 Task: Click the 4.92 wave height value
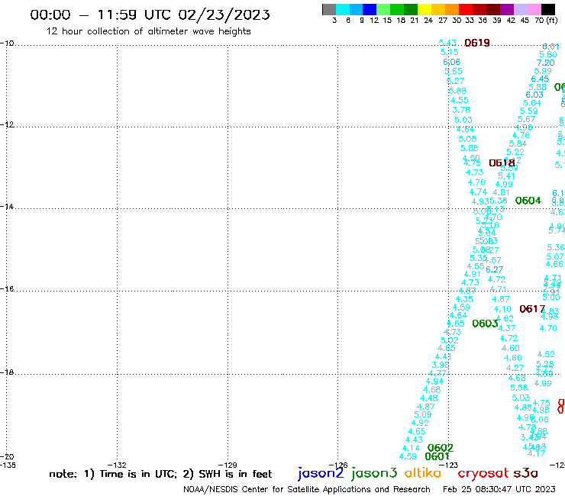click(x=420, y=424)
